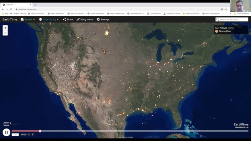
Task: Bookmark this page with star icon
Action: pos(226,9)
